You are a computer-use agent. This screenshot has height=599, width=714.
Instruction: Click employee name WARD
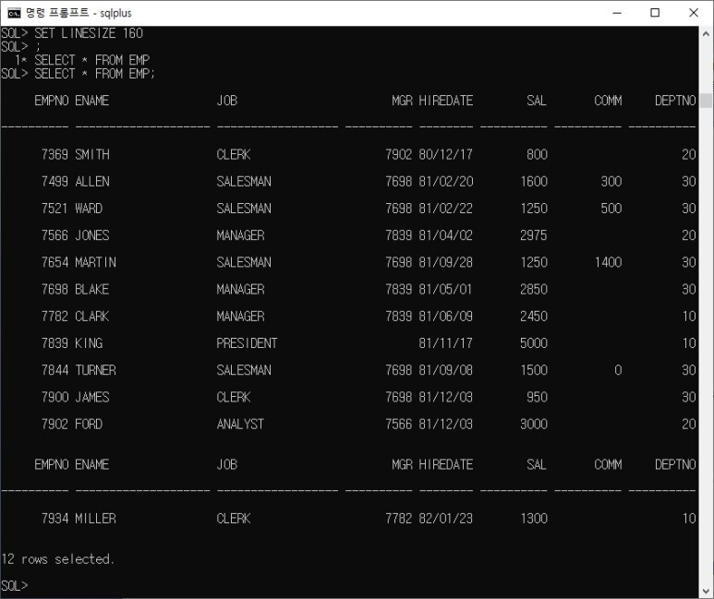click(89, 209)
